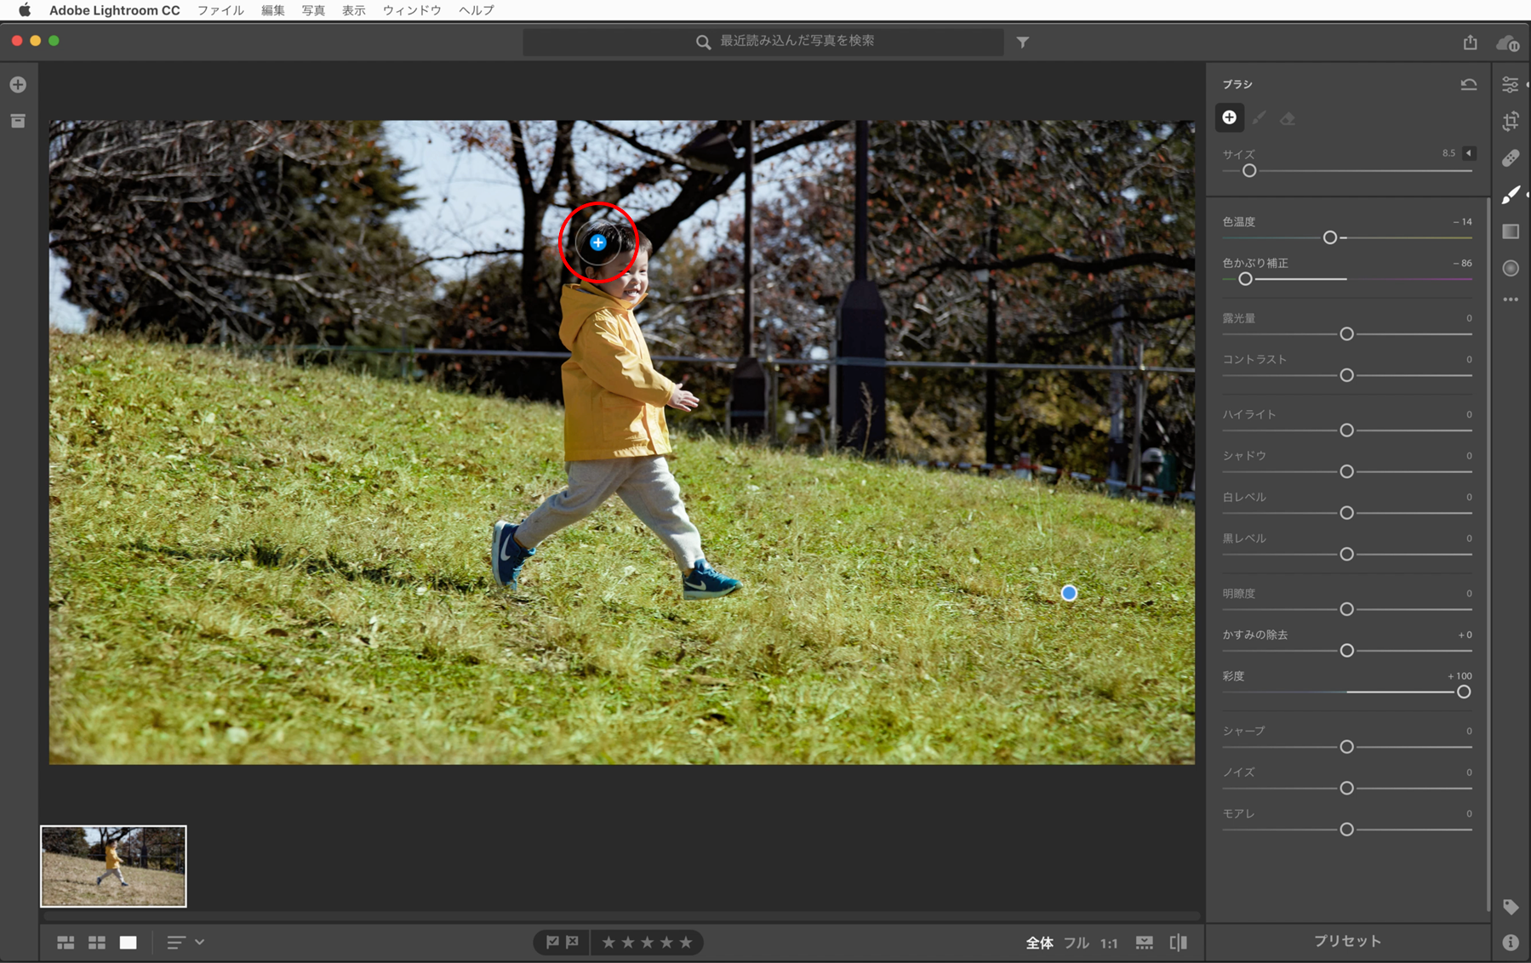Select the Crop and Rotate tool icon
Image resolution: width=1531 pixels, height=963 pixels.
(x=1511, y=121)
